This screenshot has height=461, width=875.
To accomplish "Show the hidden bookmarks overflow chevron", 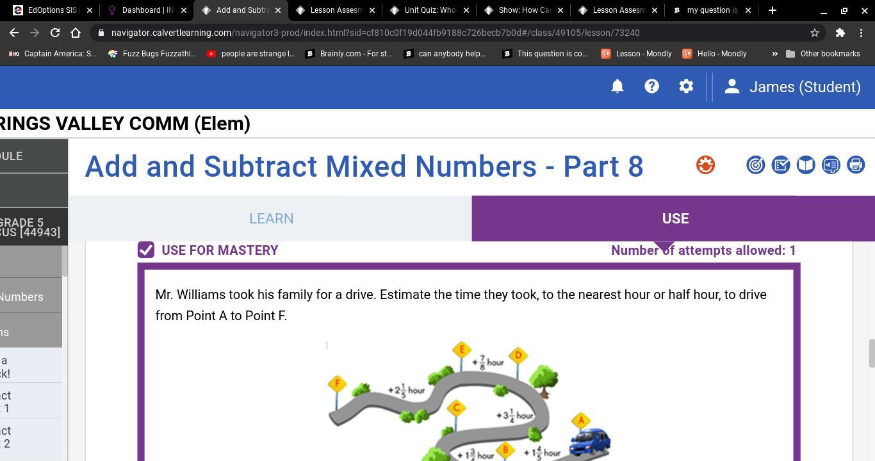I will tap(774, 54).
